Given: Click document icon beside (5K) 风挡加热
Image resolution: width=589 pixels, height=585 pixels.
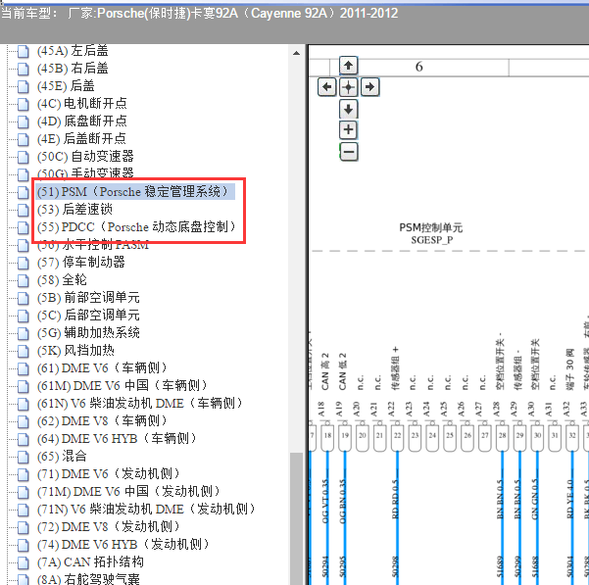Looking at the screenshot, I should pyautogui.click(x=24, y=351).
